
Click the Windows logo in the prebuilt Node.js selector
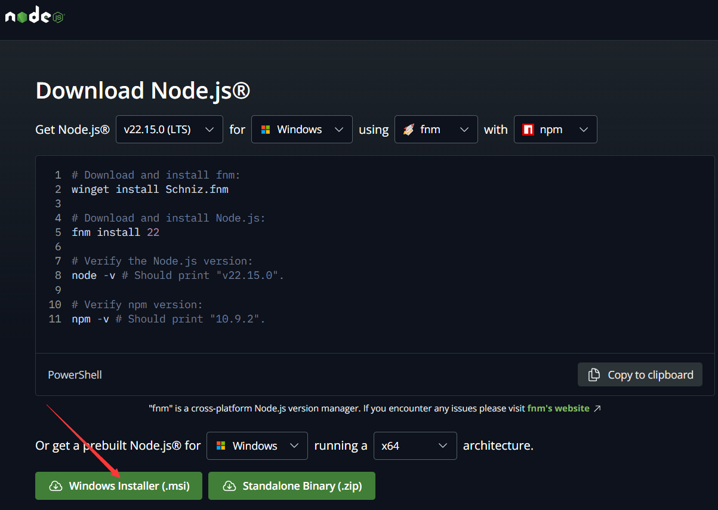(x=221, y=446)
